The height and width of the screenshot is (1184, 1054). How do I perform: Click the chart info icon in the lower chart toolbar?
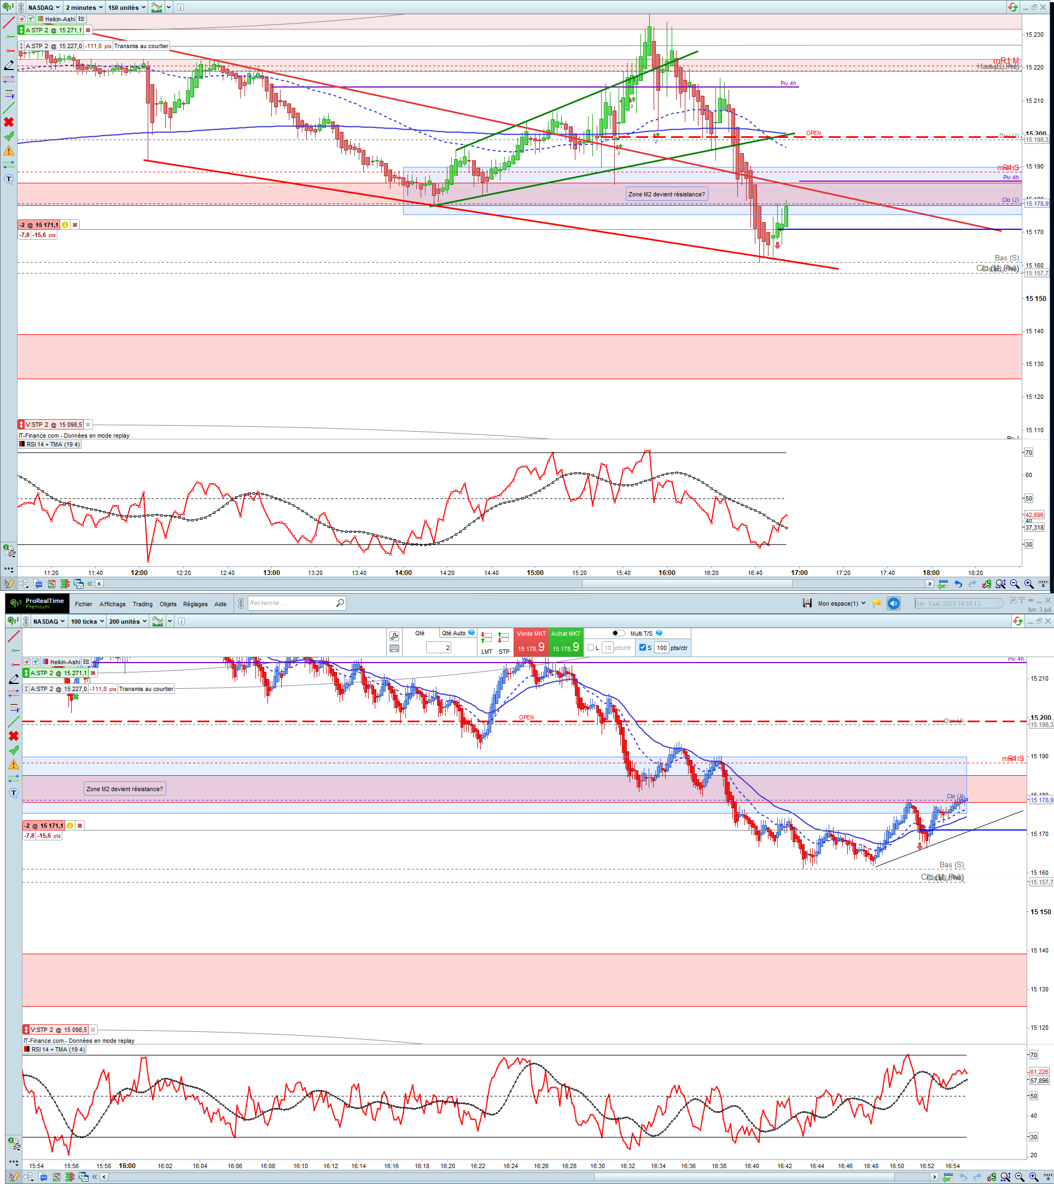tap(181, 622)
